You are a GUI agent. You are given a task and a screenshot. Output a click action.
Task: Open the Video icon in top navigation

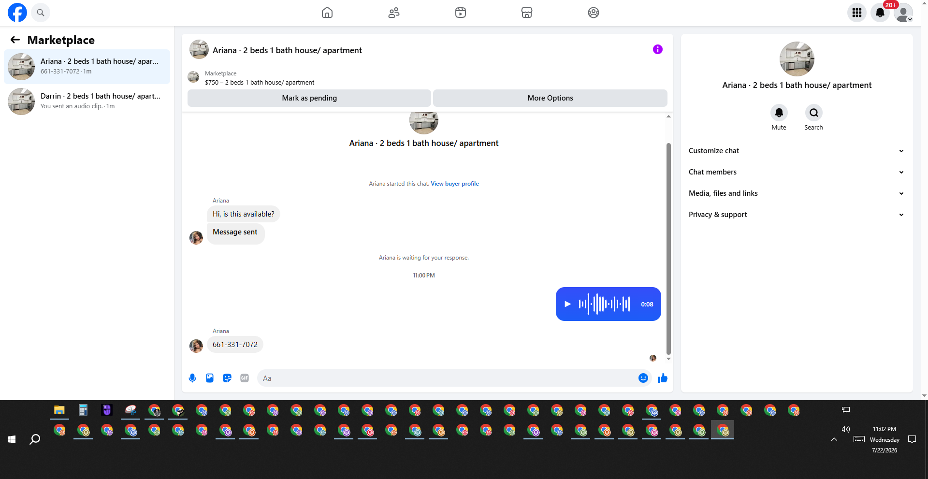pos(461,13)
